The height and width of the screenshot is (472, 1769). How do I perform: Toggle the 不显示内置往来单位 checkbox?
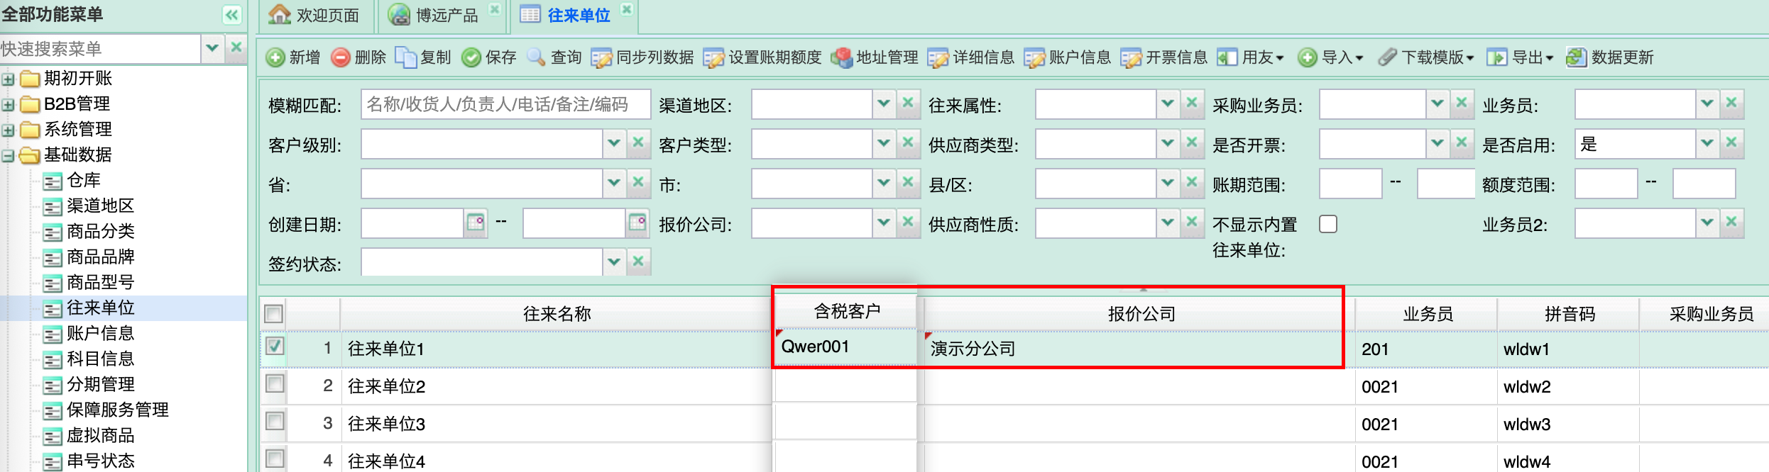tap(1327, 224)
